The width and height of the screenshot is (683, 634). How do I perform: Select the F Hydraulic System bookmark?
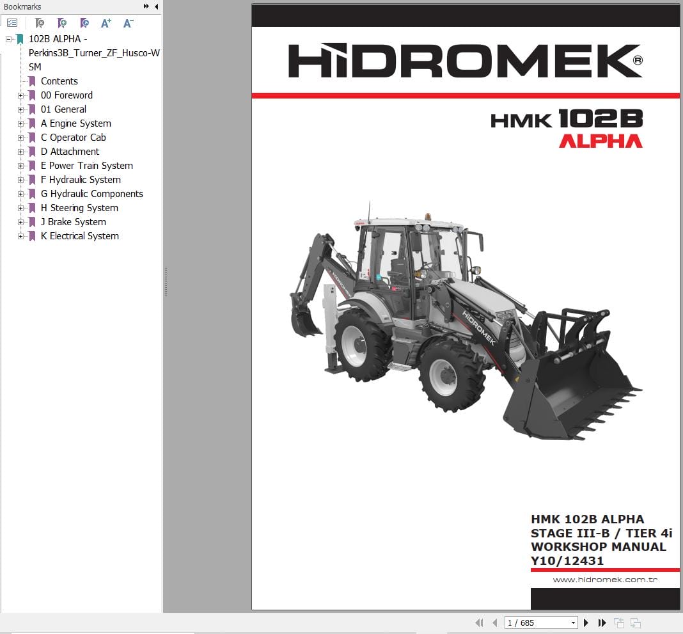[81, 180]
